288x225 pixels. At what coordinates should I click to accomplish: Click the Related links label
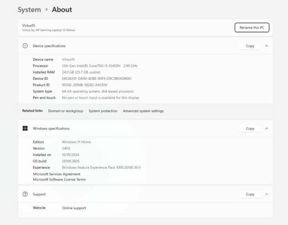[32, 110]
